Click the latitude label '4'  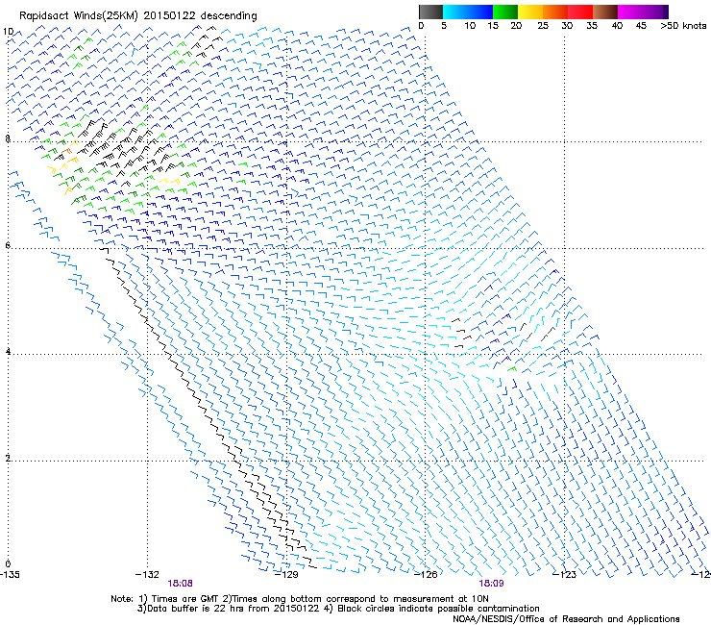[x=8, y=352]
